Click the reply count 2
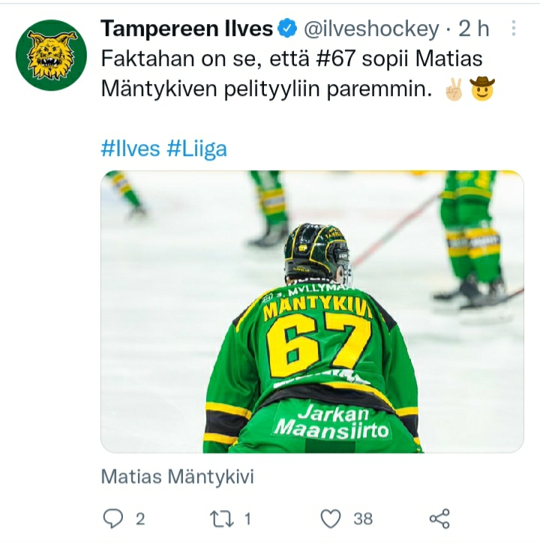 click(139, 518)
